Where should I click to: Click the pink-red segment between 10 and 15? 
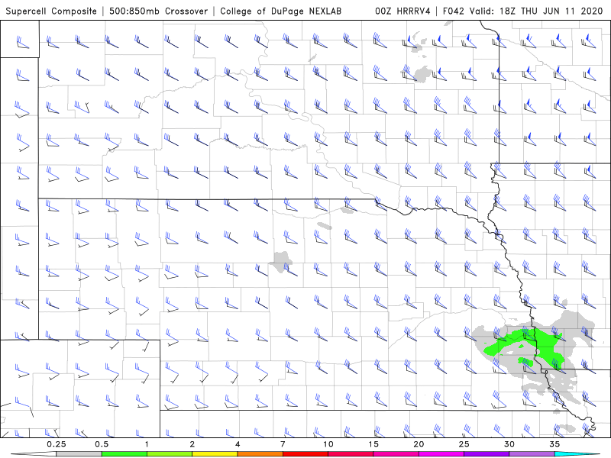(x=351, y=454)
